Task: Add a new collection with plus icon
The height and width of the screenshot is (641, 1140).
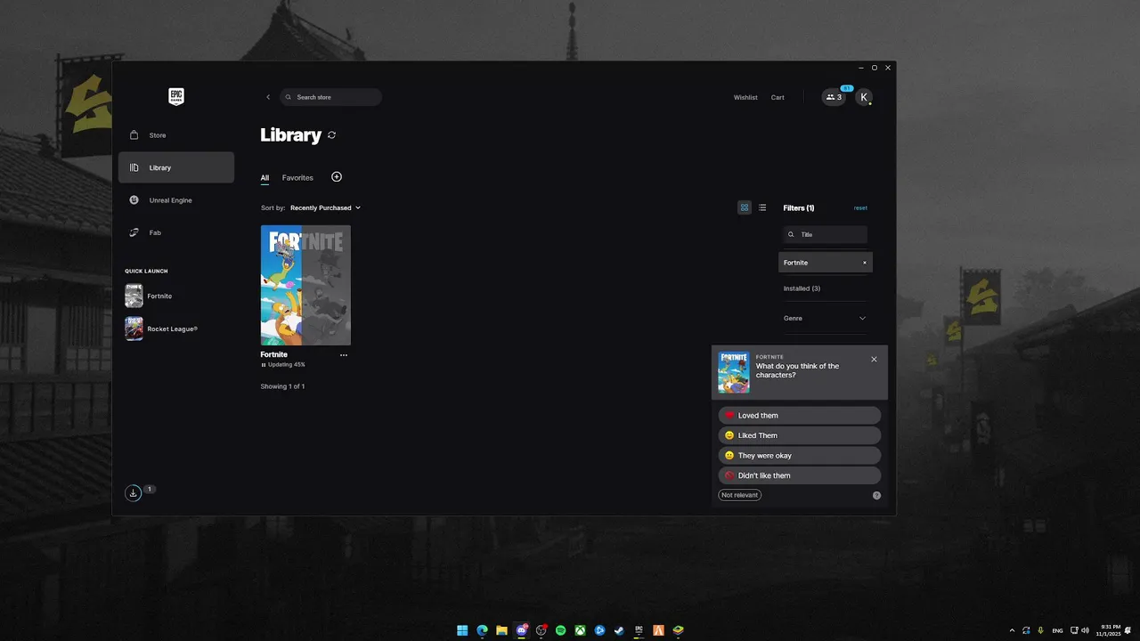Action: tap(337, 177)
